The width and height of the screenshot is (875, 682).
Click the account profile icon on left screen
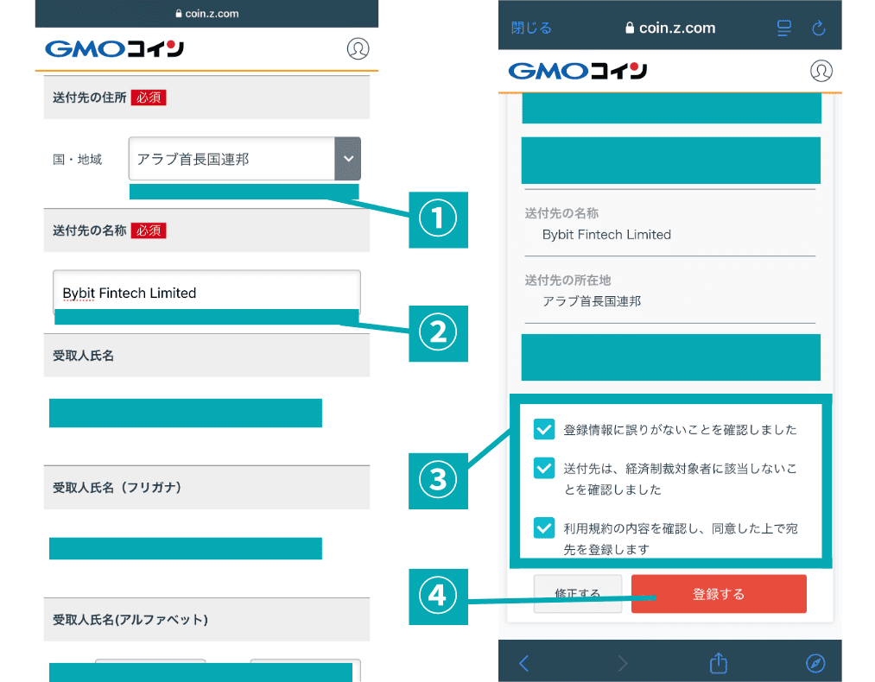[x=358, y=48]
